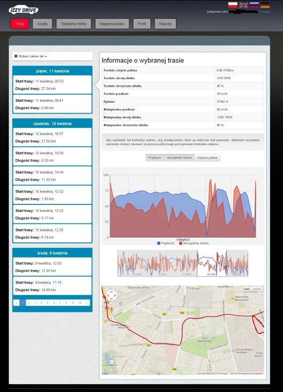Click the Izzy Drive logo
This screenshot has height=392, width=283.
[x=23, y=10]
